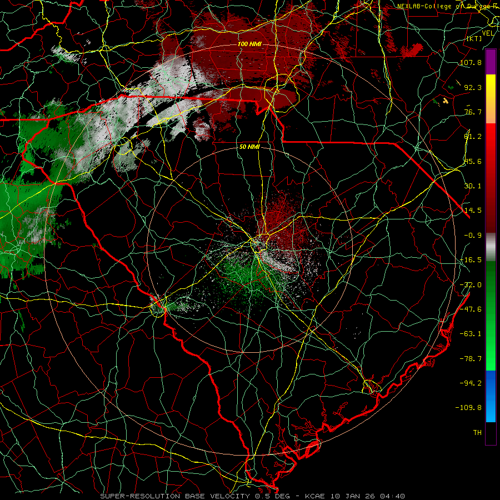
Task: Click the "100 NMI" range ring label
Action: pyautogui.click(x=249, y=44)
